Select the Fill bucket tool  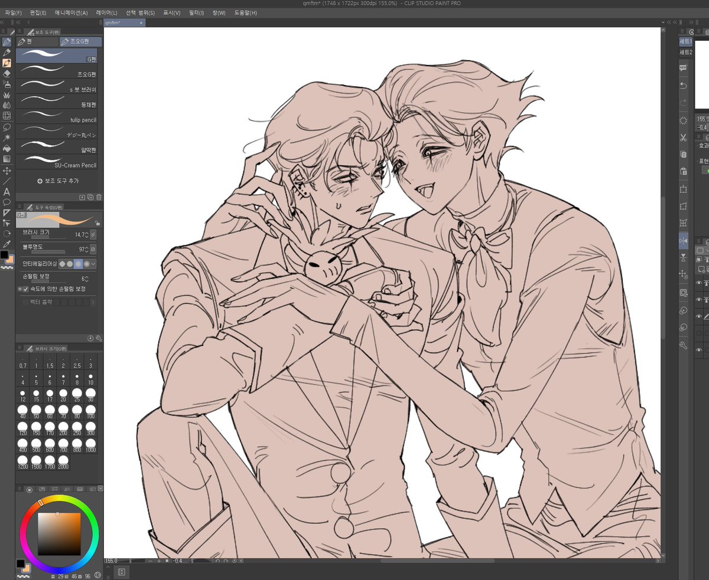tap(6, 148)
